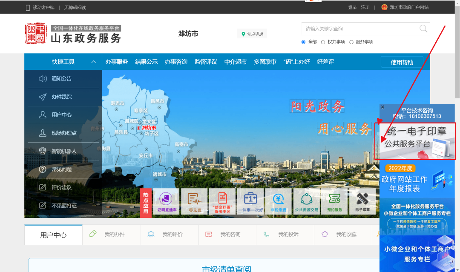
Task: Close the floating side panel
Action: pos(382,107)
